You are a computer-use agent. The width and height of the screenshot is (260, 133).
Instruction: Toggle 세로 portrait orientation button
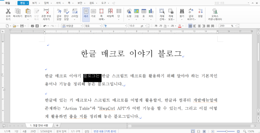click(x=86, y=15)
